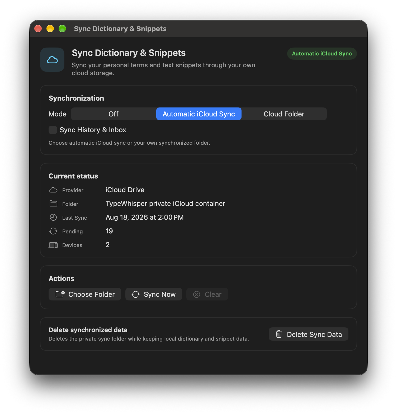397x414 pixels.
Task: Click the window title Sync Dictionary & Snippets
Action: [x=120, y=29]
